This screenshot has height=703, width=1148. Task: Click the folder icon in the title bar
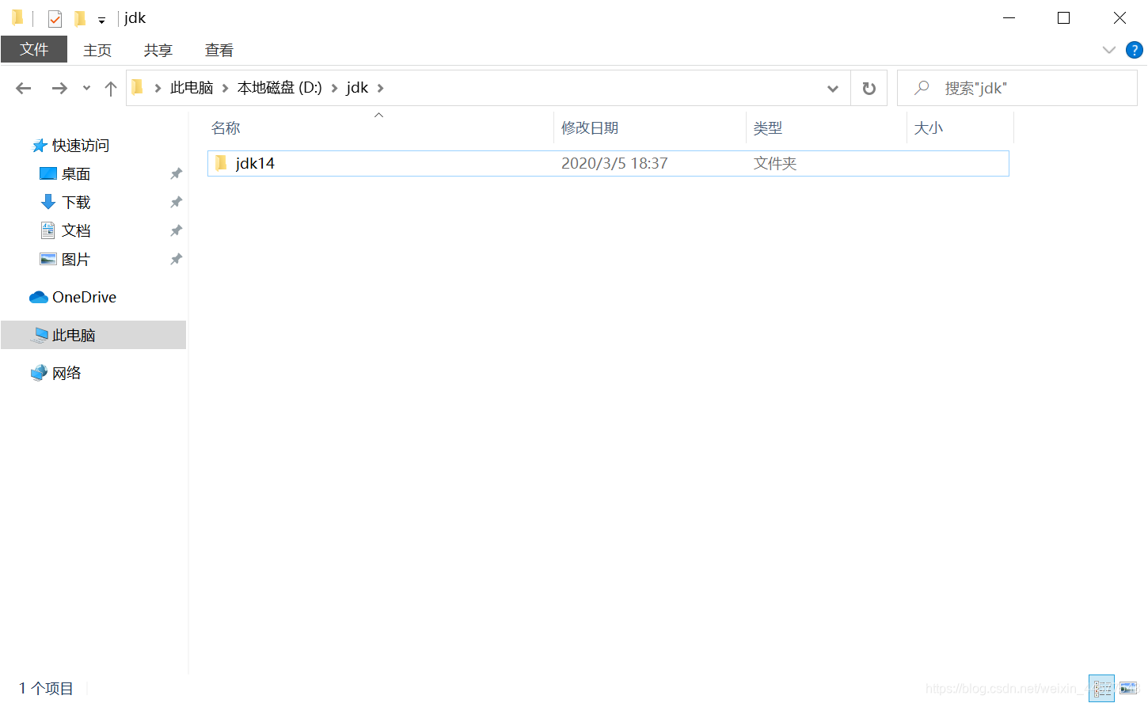(17, 17)
